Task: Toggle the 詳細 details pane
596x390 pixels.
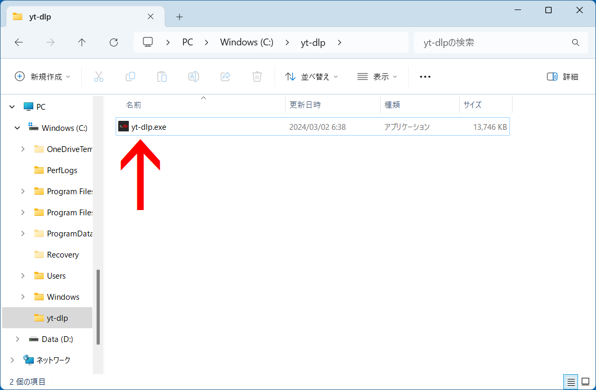Action: (563, 77)
